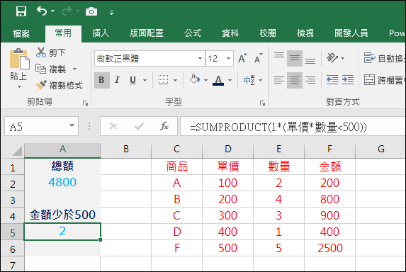Switch to the 資料 tab
The height and width of the screenshot is (272, 406).
[x=230, y=33]
